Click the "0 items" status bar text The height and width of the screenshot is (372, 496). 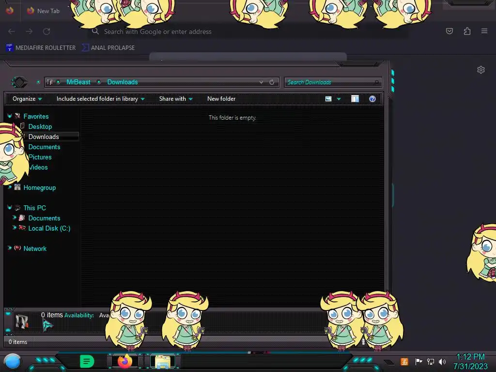pos(18,342)
